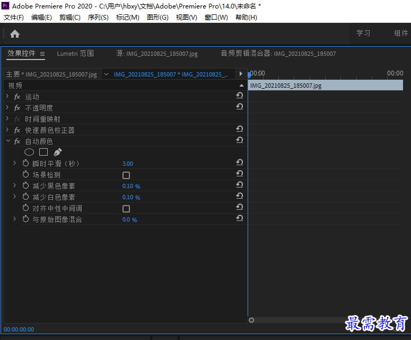This screenshot has width=411, height=340.
Task: Open master clip dropdown arrow
Action: click(x=106, y=74)
